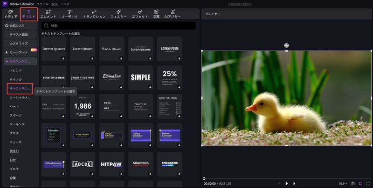This screenshot has height=188, width=373.
Task: Open the 設定 menu
Action: point(55,4)
